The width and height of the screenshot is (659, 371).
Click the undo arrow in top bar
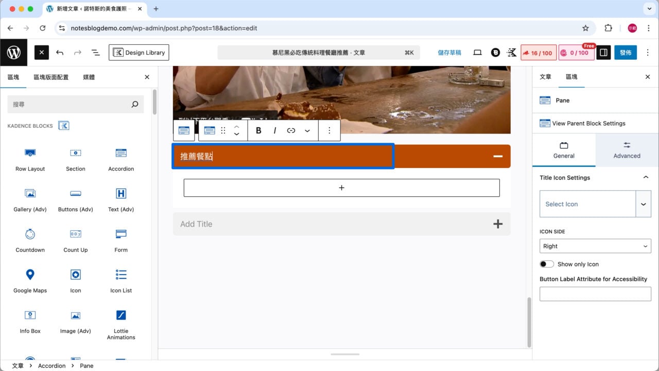click(60, 53)
